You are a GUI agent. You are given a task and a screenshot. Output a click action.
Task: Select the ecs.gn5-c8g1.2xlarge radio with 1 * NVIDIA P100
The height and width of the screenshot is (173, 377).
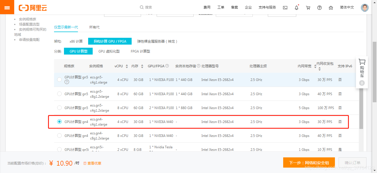tap(59, 94)
